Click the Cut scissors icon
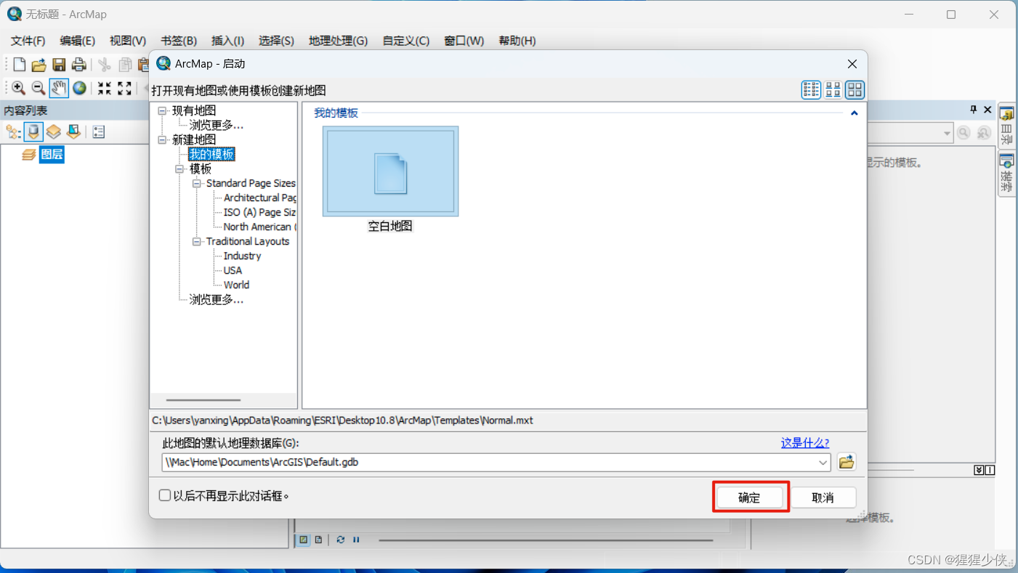This screenshot has width=1018, height=573. 105,65
